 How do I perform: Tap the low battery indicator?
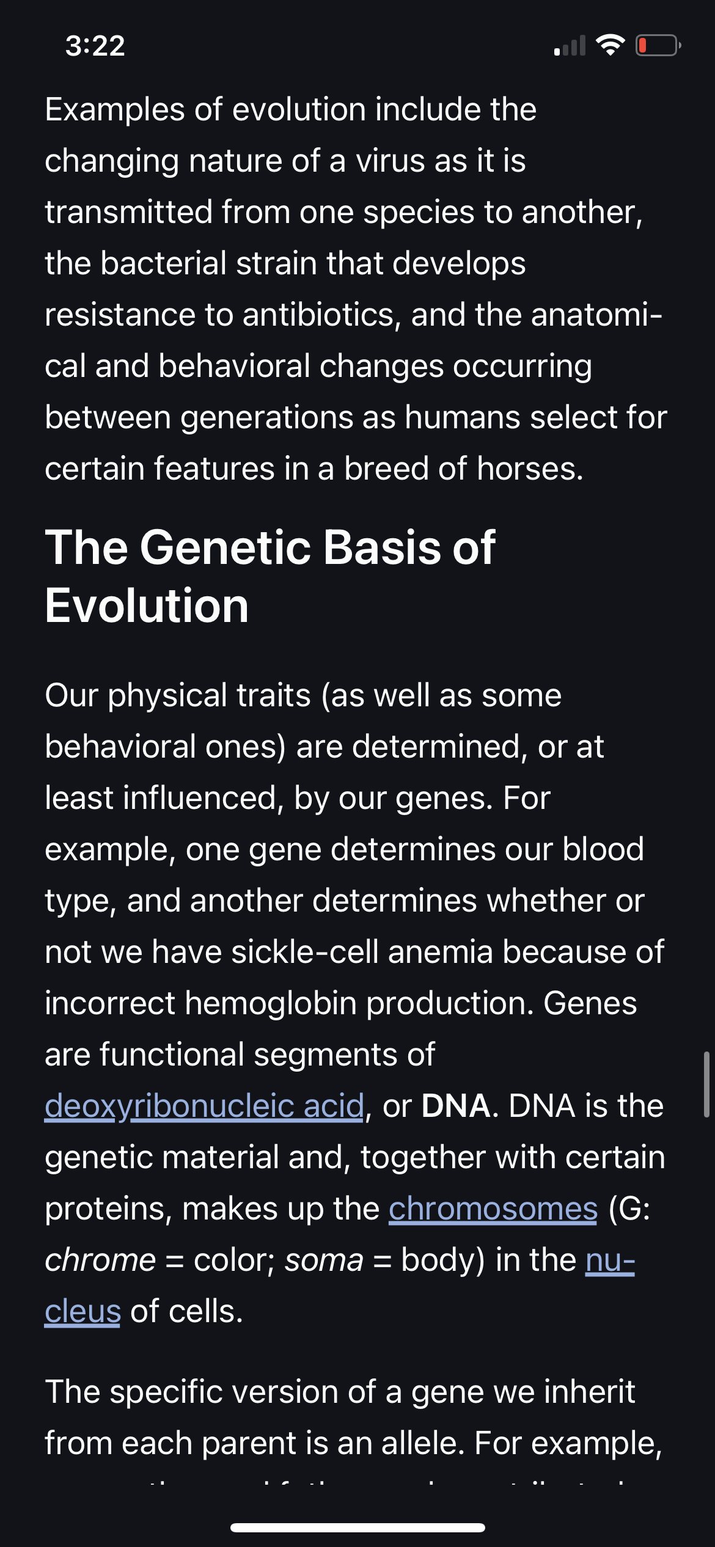point(658,45)
